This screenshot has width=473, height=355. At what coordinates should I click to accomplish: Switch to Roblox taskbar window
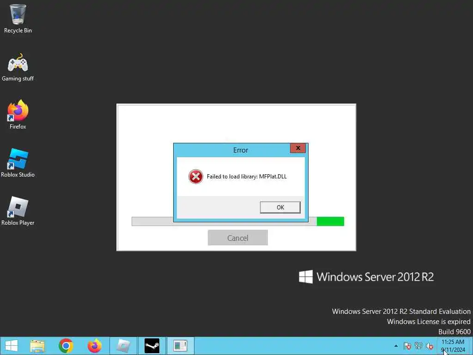pos(123,346)
